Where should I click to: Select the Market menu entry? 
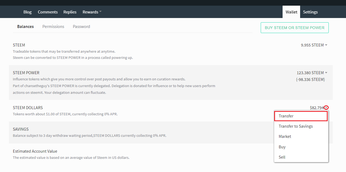tap(301, 137)
